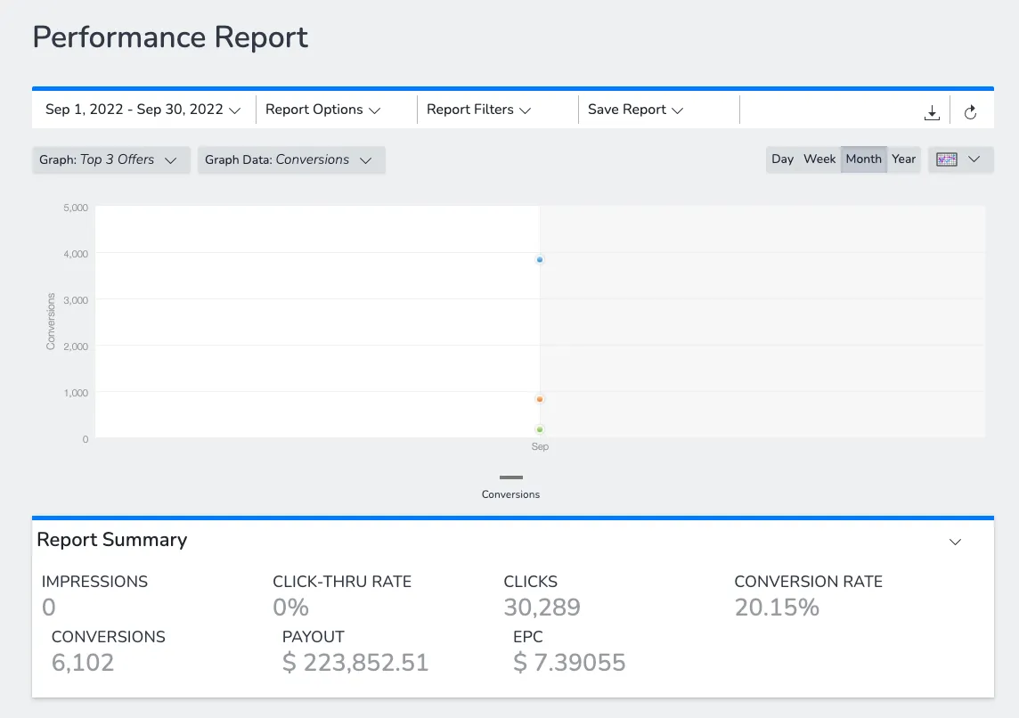Click the IMPRESSIONS label
Screen dimensions: 1019x718
[95, 582]
